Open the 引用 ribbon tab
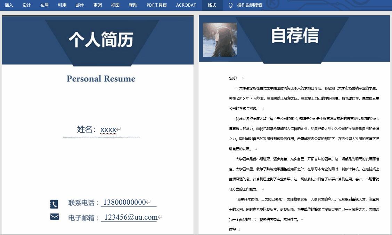The width and height of the screenshot is (392, 235). 62,5
